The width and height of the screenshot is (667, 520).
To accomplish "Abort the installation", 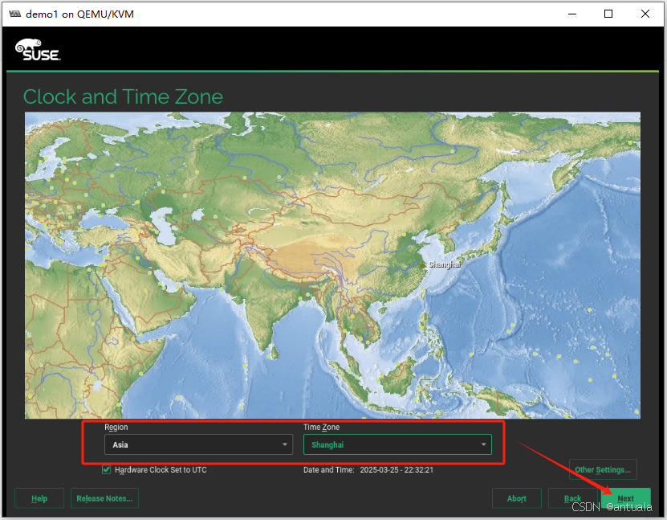I will pyautogui.click(x=516, y=497).
